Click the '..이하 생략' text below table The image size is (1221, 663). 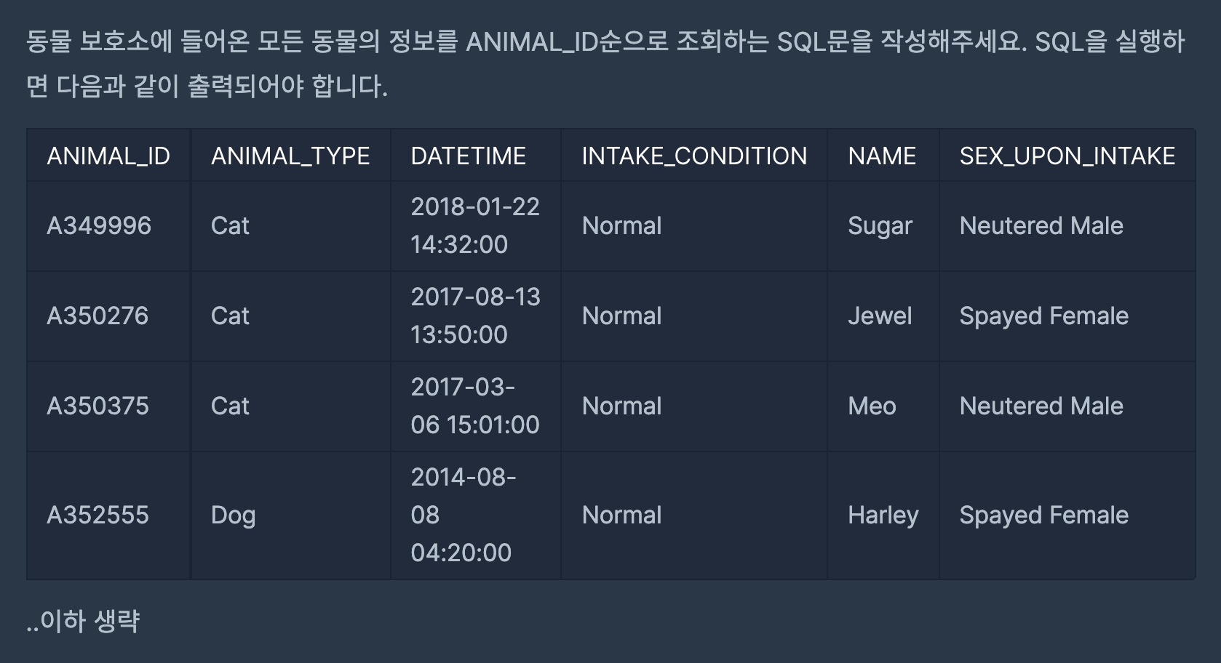(83, 621)
